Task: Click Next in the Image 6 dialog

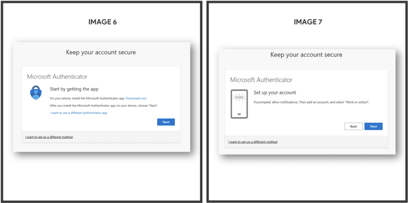Action: click(166, 122)
